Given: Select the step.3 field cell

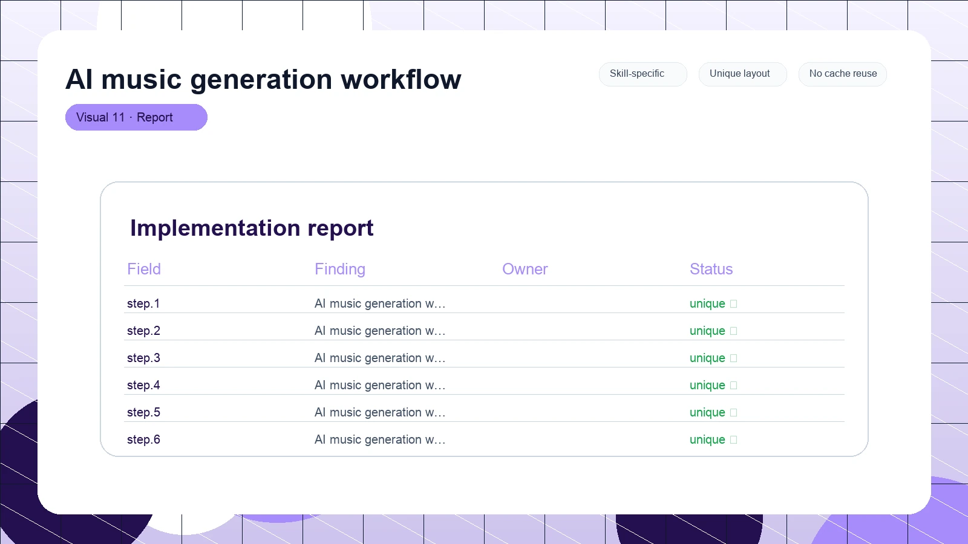Looking at the screenshot, I should coord(143,358).
